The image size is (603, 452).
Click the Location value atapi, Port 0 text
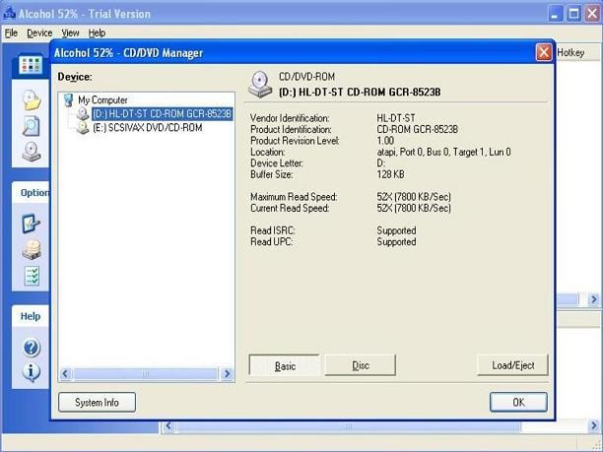pos(443,153)
